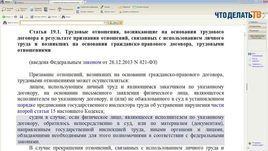This screenshot has height=151, width=268.
Task: Click Добавить в Избранное
Action: point(129,12)
